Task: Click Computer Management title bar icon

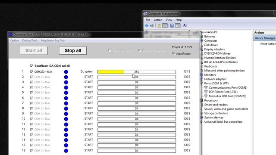Action: click(145, 13)
